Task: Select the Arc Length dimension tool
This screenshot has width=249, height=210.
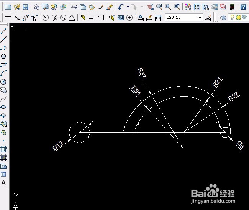Action: [x=26, y=18]
